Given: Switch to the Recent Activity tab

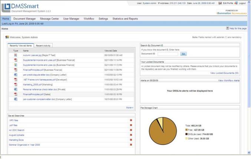Looking at the screenshot, I should pos(43,45).
